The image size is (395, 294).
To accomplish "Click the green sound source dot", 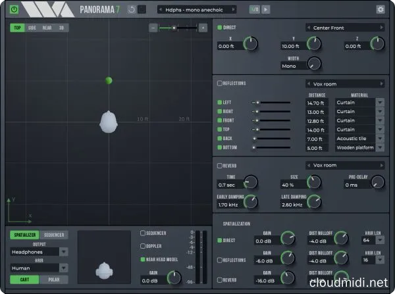I will click(x=109, y=80).
